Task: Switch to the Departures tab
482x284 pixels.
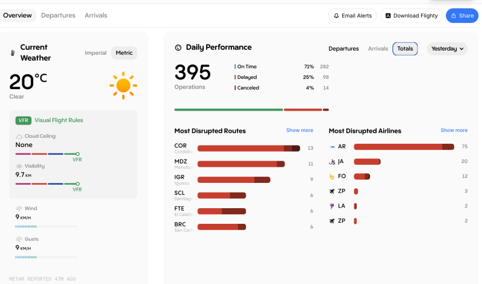Action: [x=58, y=16]
